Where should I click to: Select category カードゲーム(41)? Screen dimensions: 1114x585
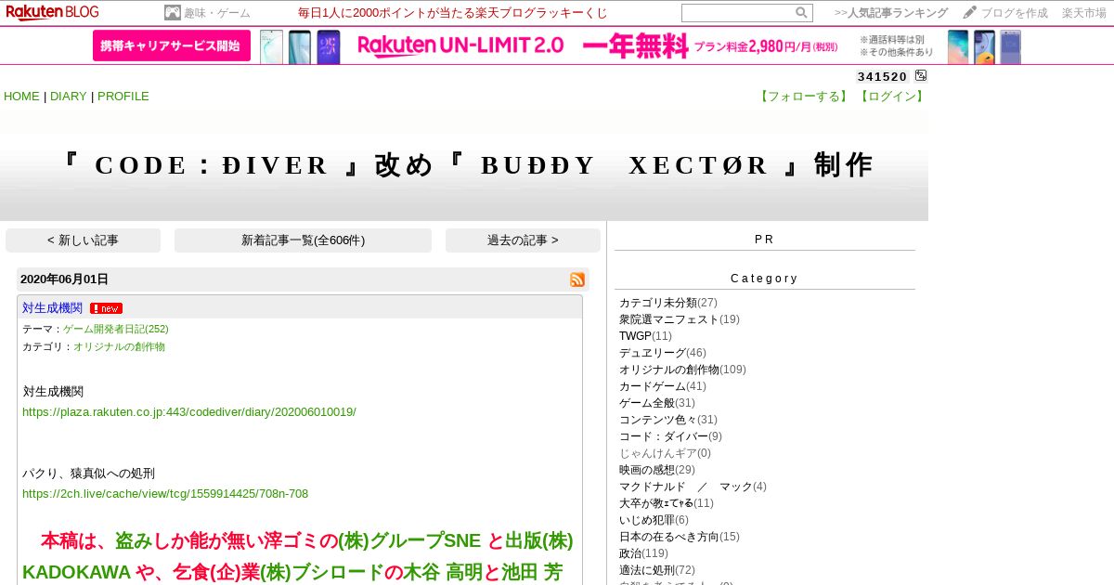click(662, 386)
